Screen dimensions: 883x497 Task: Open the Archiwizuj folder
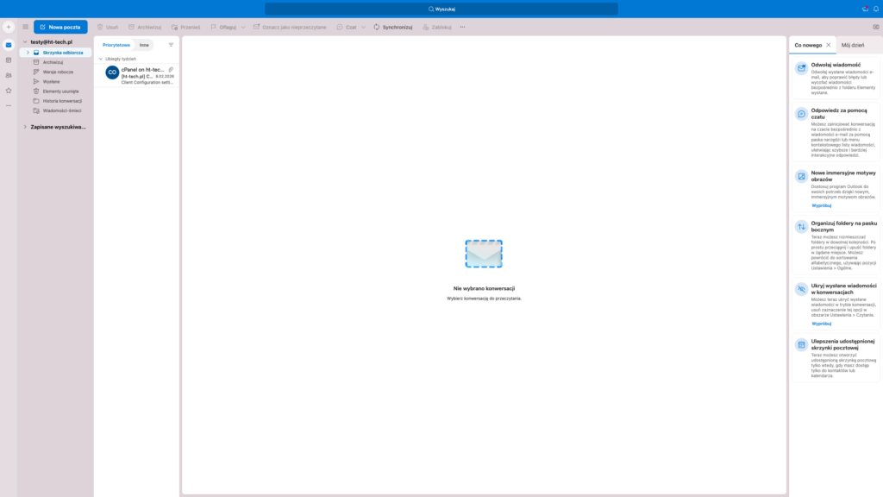tap(53, 62)
